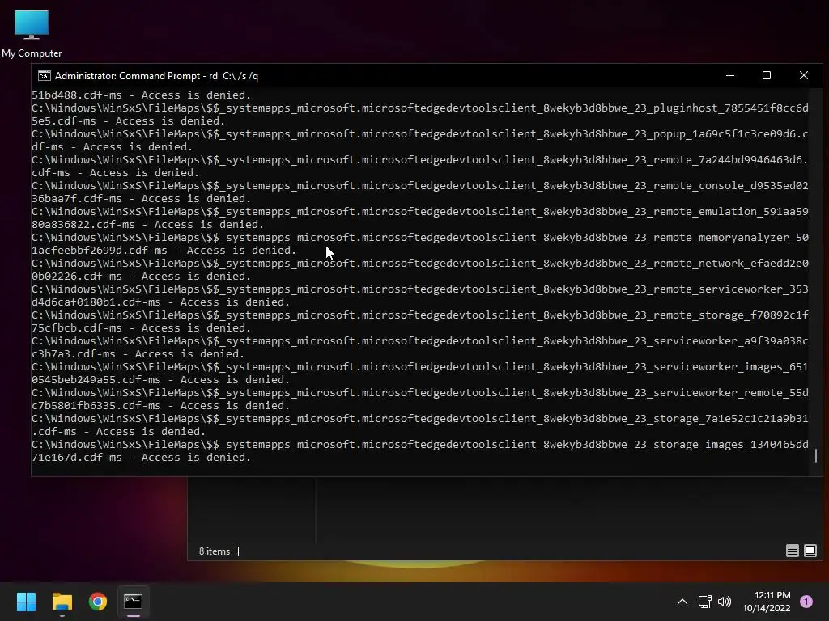Open File Explorer from the taskbar

[x=62, y=602]
